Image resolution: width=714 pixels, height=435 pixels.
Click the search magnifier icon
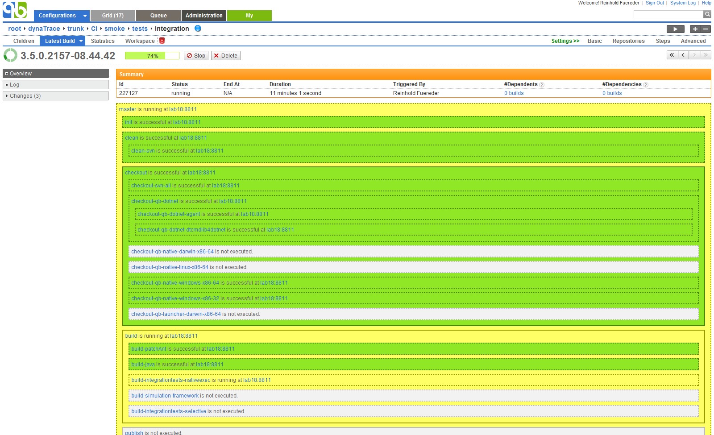pos(707,14)
